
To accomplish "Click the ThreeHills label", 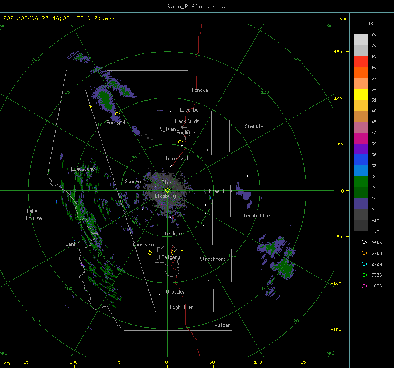I will [219, 191].
